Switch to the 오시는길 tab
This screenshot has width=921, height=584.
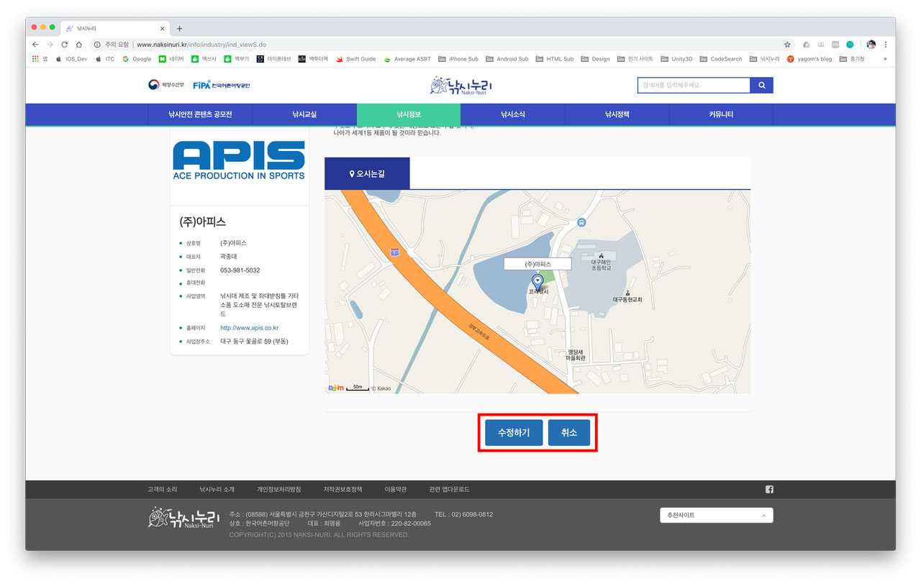point(367,174)
